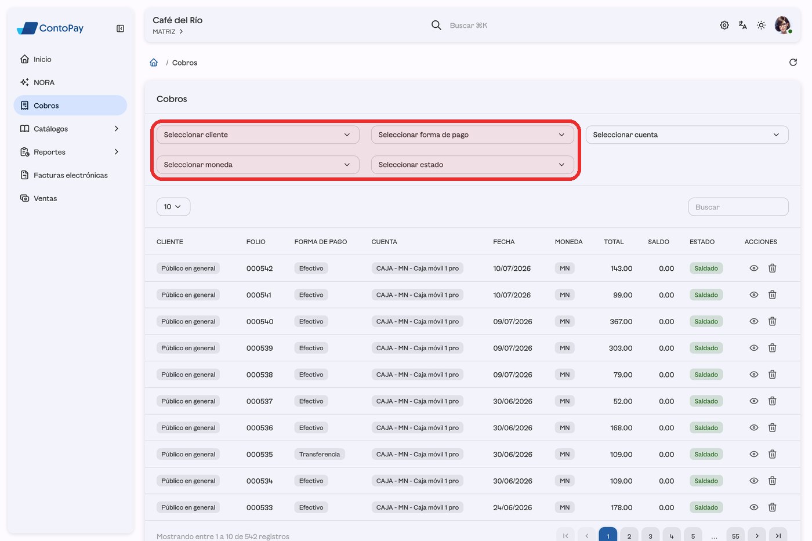Focus the top Buscar ⌘K search box
The width and height of the screenshot is (812, 541).
[x=469, y=26]
